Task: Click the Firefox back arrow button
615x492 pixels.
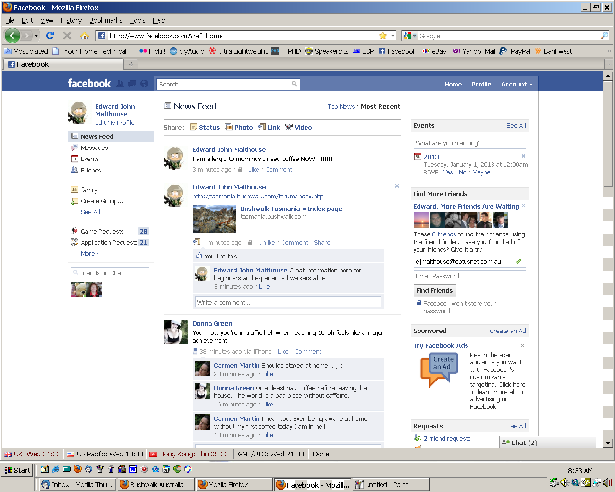Action: click(12, 36)
